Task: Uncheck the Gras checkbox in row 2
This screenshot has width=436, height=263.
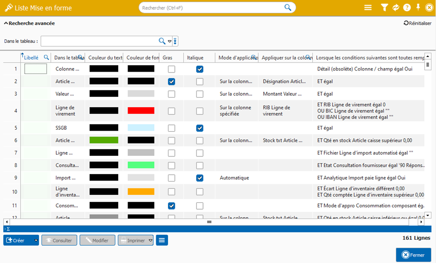Action: [171, 81]
